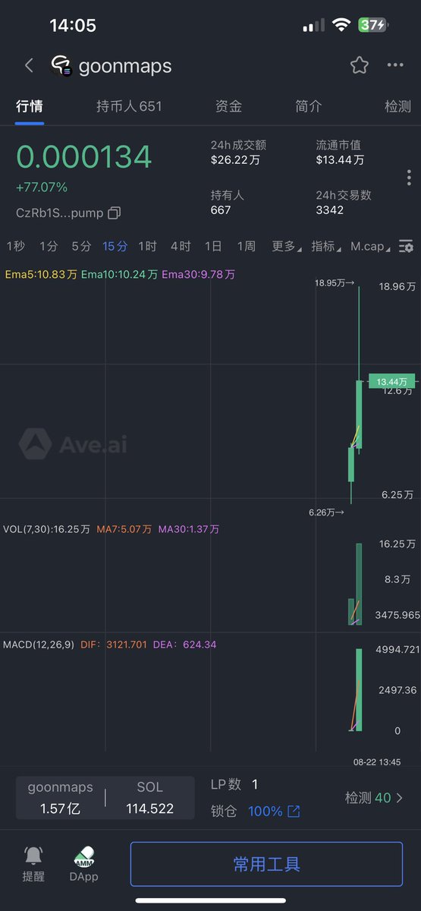The image size is (421, 911).
Task: Open chart settings gear icon
Action: tap(407, 247)
